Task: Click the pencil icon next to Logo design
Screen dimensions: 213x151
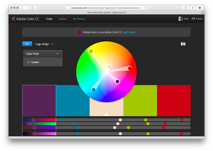Action: pyautogui.click(x=53, y=44)
